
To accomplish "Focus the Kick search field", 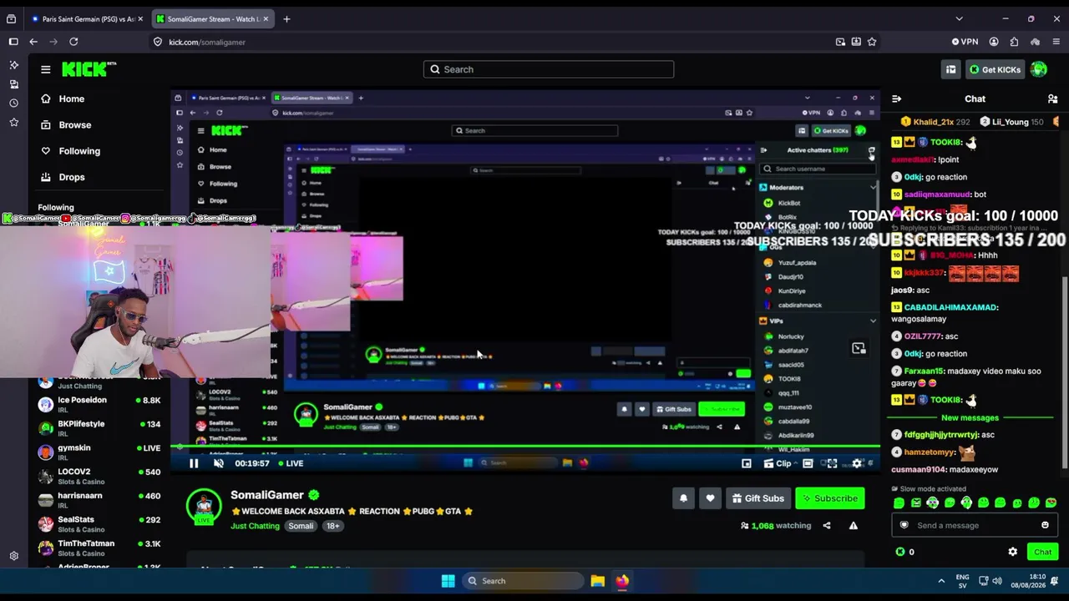I will click(x=549, y=69).
